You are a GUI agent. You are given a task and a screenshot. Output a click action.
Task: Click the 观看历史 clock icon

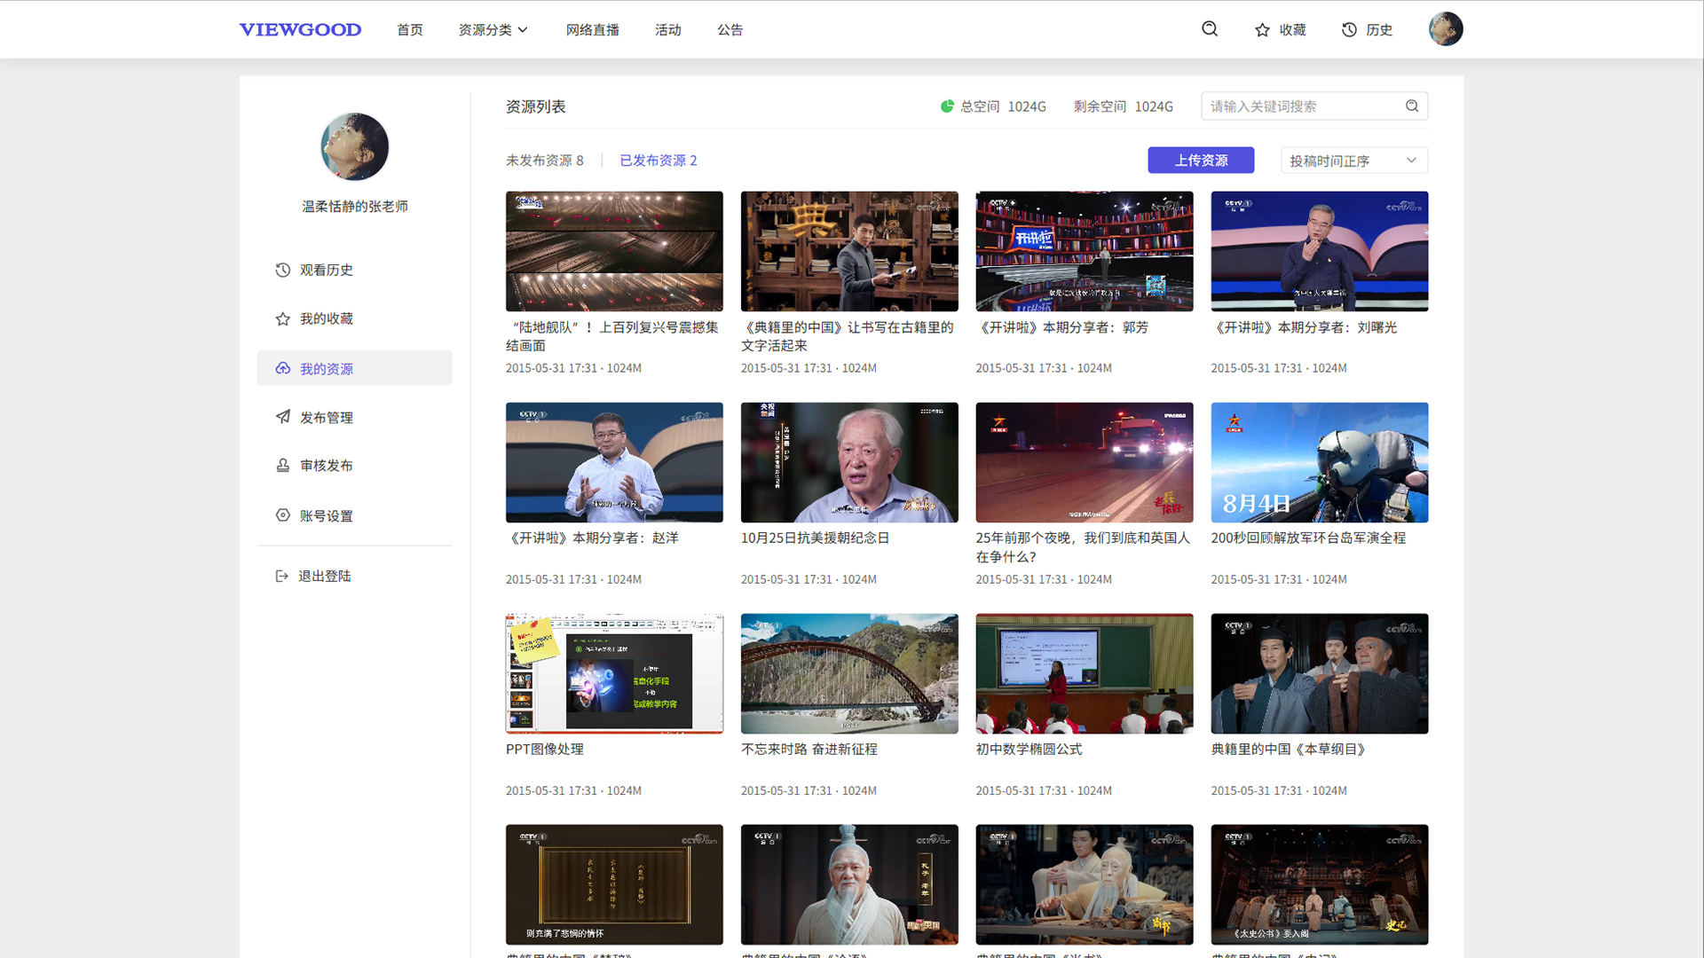[x=282, y=270]
